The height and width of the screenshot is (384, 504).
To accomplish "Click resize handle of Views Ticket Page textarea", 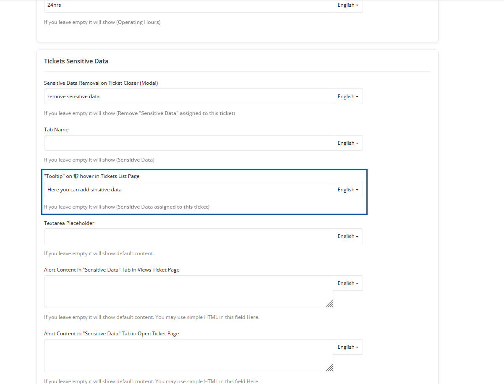I will pos(329,303).
